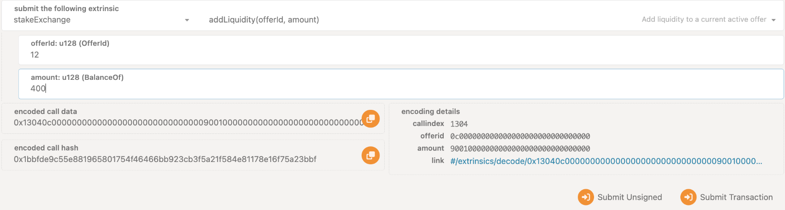Copy the encoded call hash

pos(370,156)
